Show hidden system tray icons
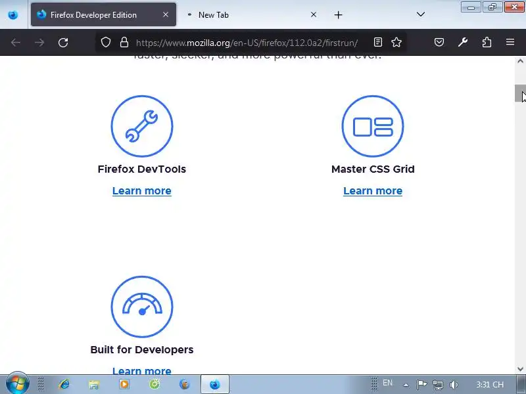 pyautogui.click(x=406, y=385)
